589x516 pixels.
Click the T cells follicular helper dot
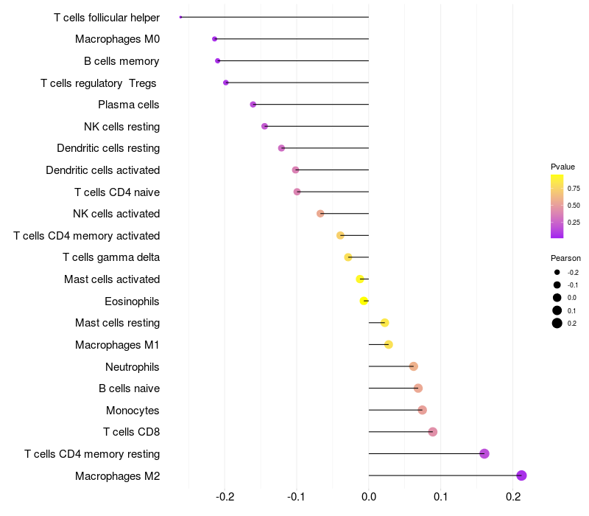180,17
